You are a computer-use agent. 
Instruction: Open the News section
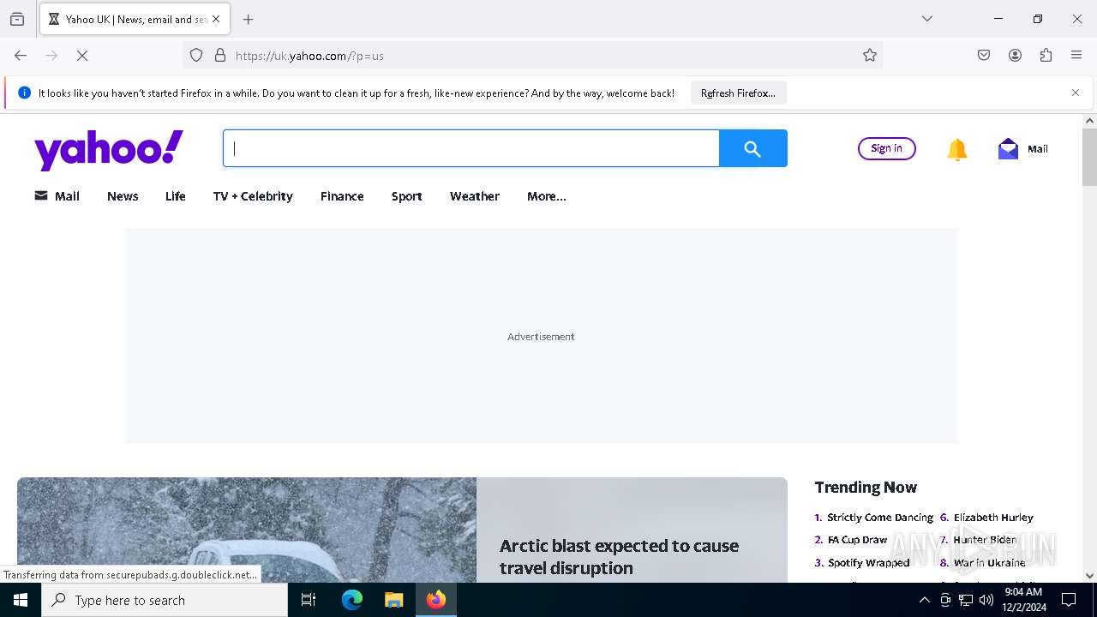point(123,196)
